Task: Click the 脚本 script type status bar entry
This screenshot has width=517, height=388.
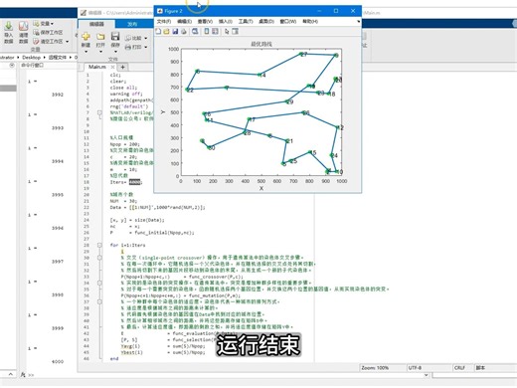Action: click(480, 368)
